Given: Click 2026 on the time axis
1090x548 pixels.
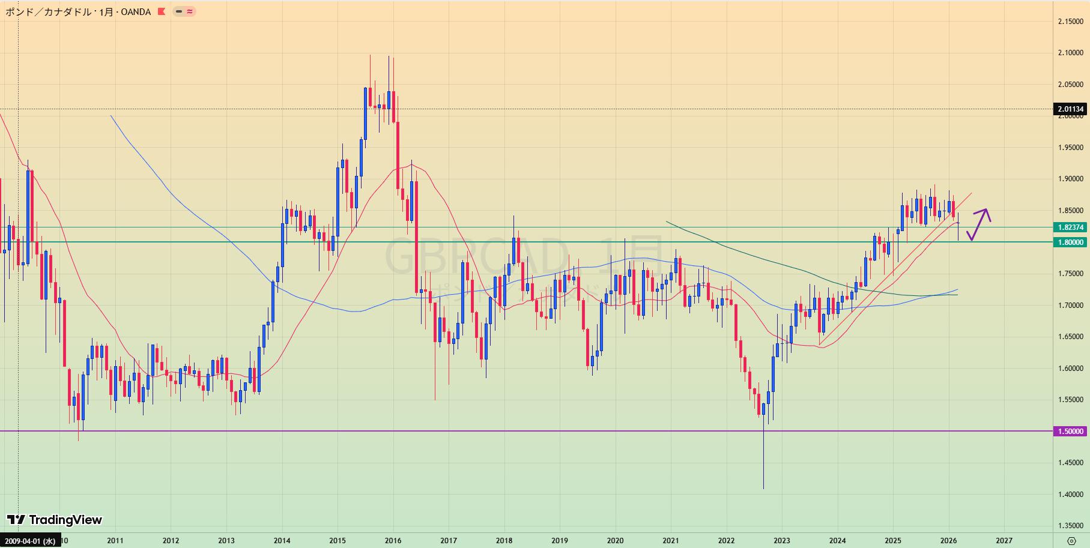Looking at the screenshot, I should point(948,541).
